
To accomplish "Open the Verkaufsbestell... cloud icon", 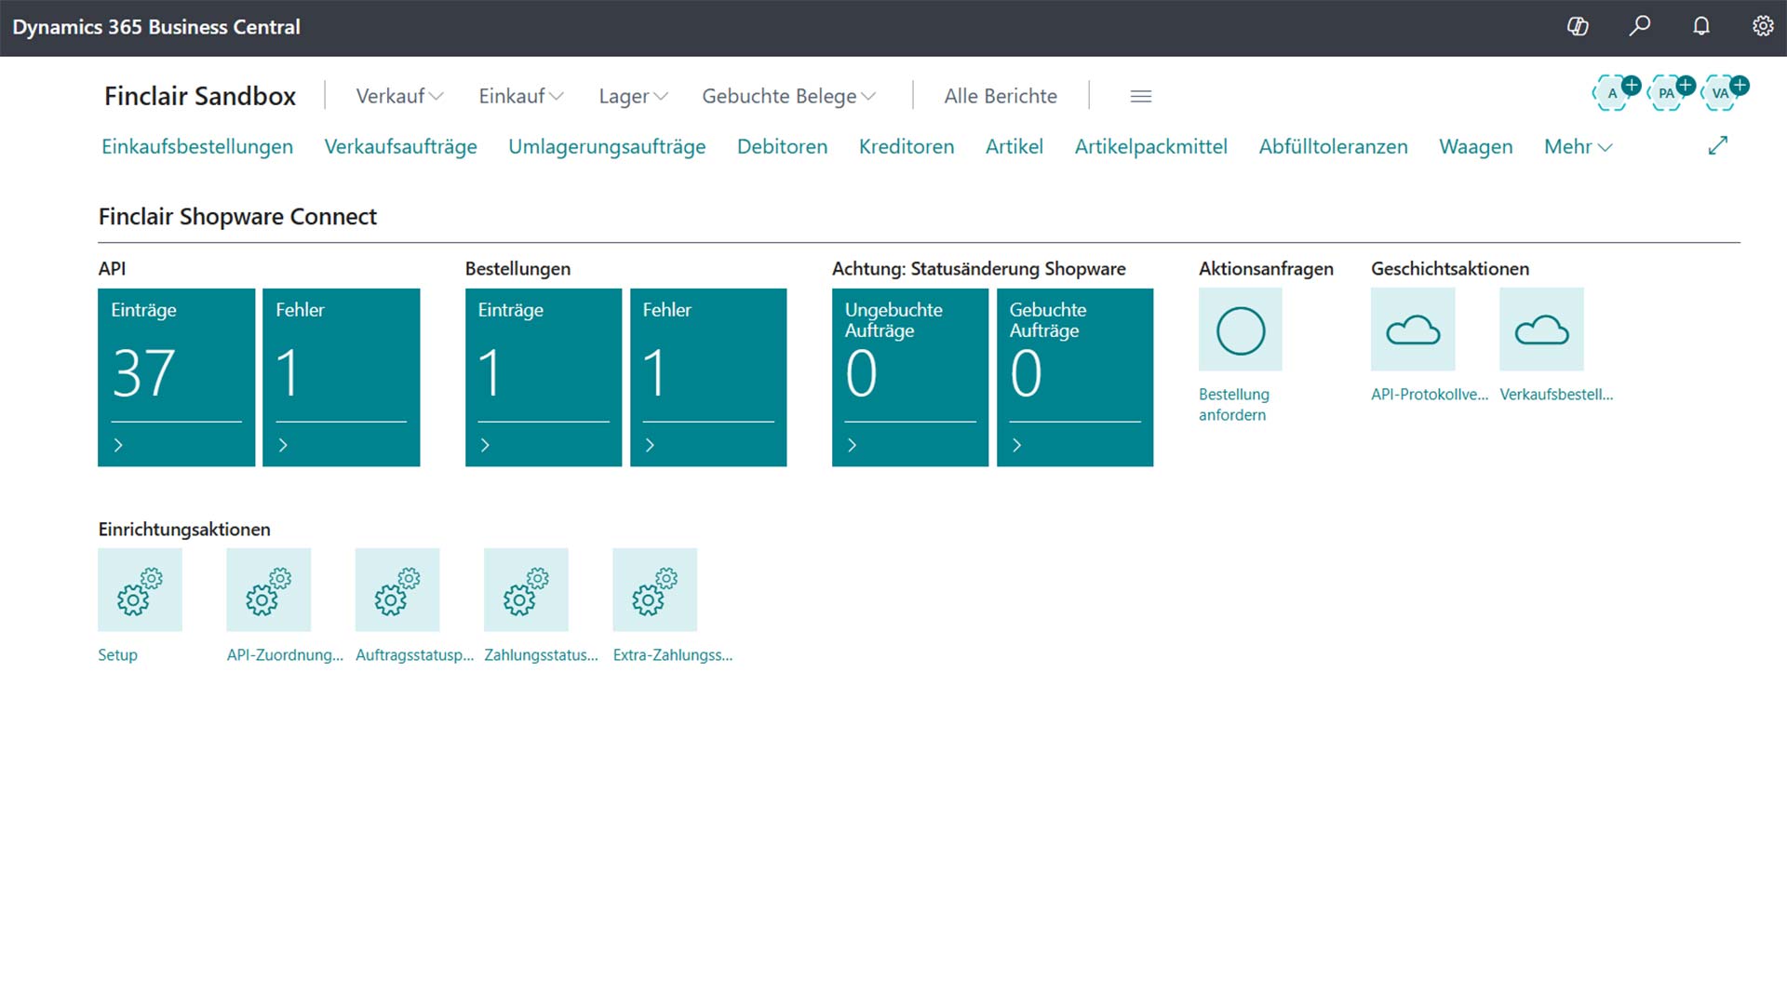I will pyautogui.click(x=1541, y=330).
